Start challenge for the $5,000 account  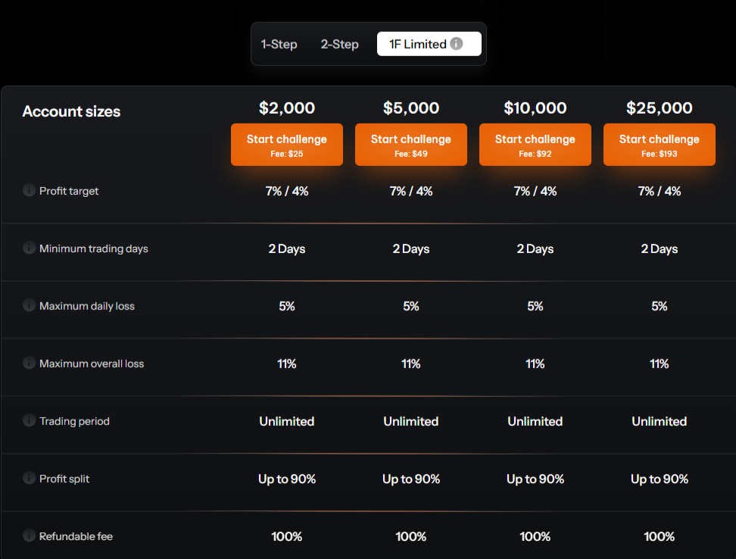tap(411, 144)
